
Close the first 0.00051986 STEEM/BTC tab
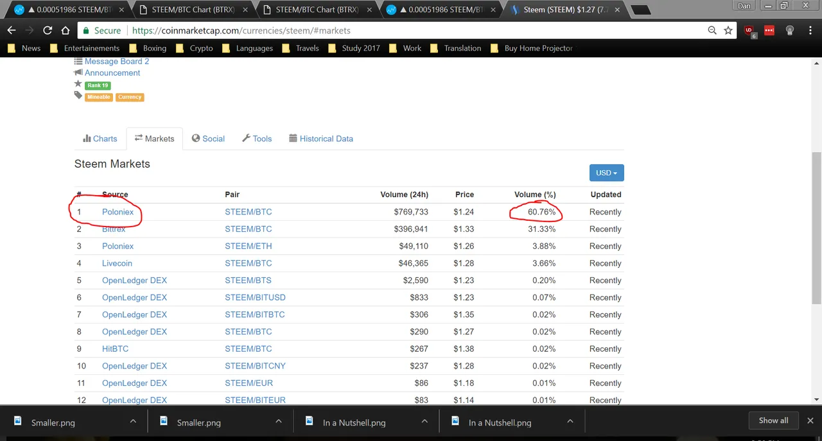pos(122,10)
